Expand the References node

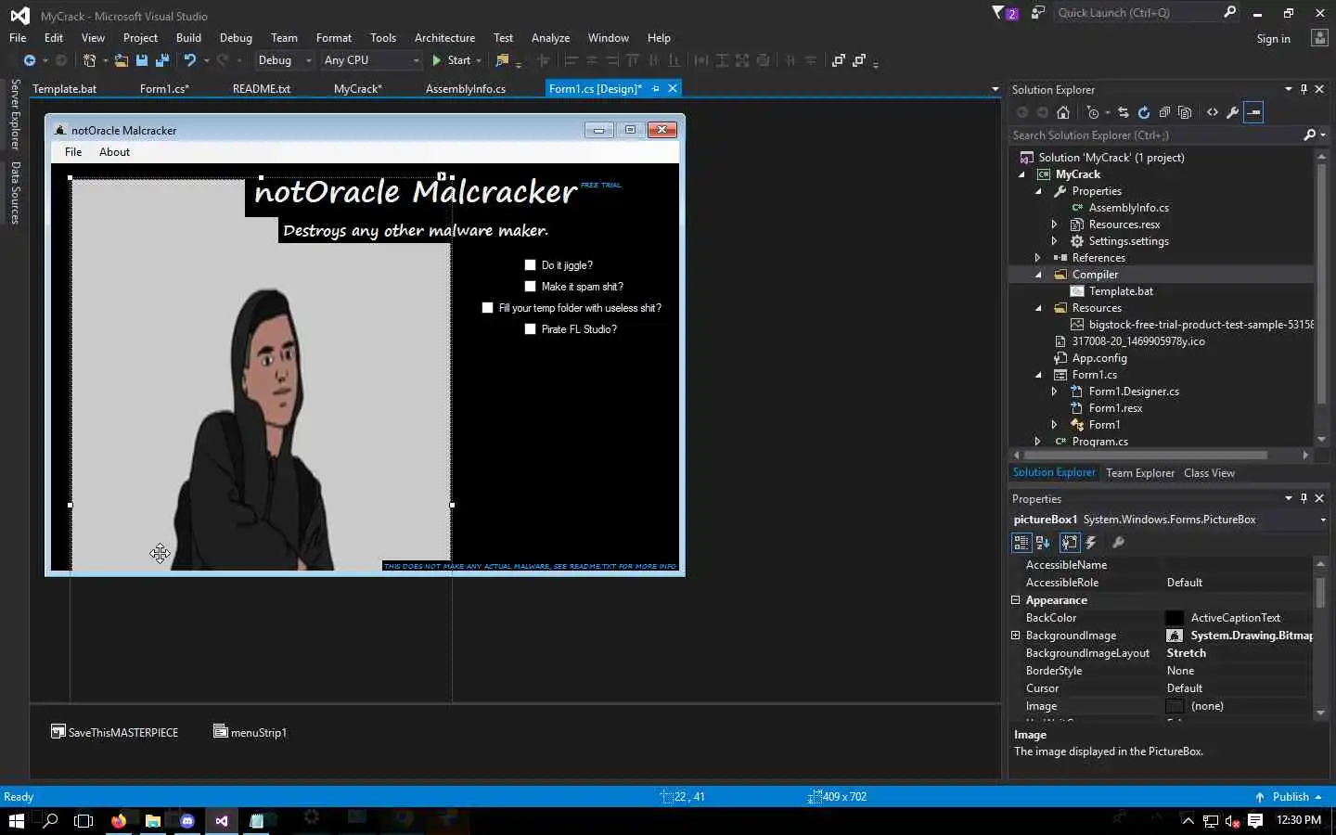click(1038, 258)
